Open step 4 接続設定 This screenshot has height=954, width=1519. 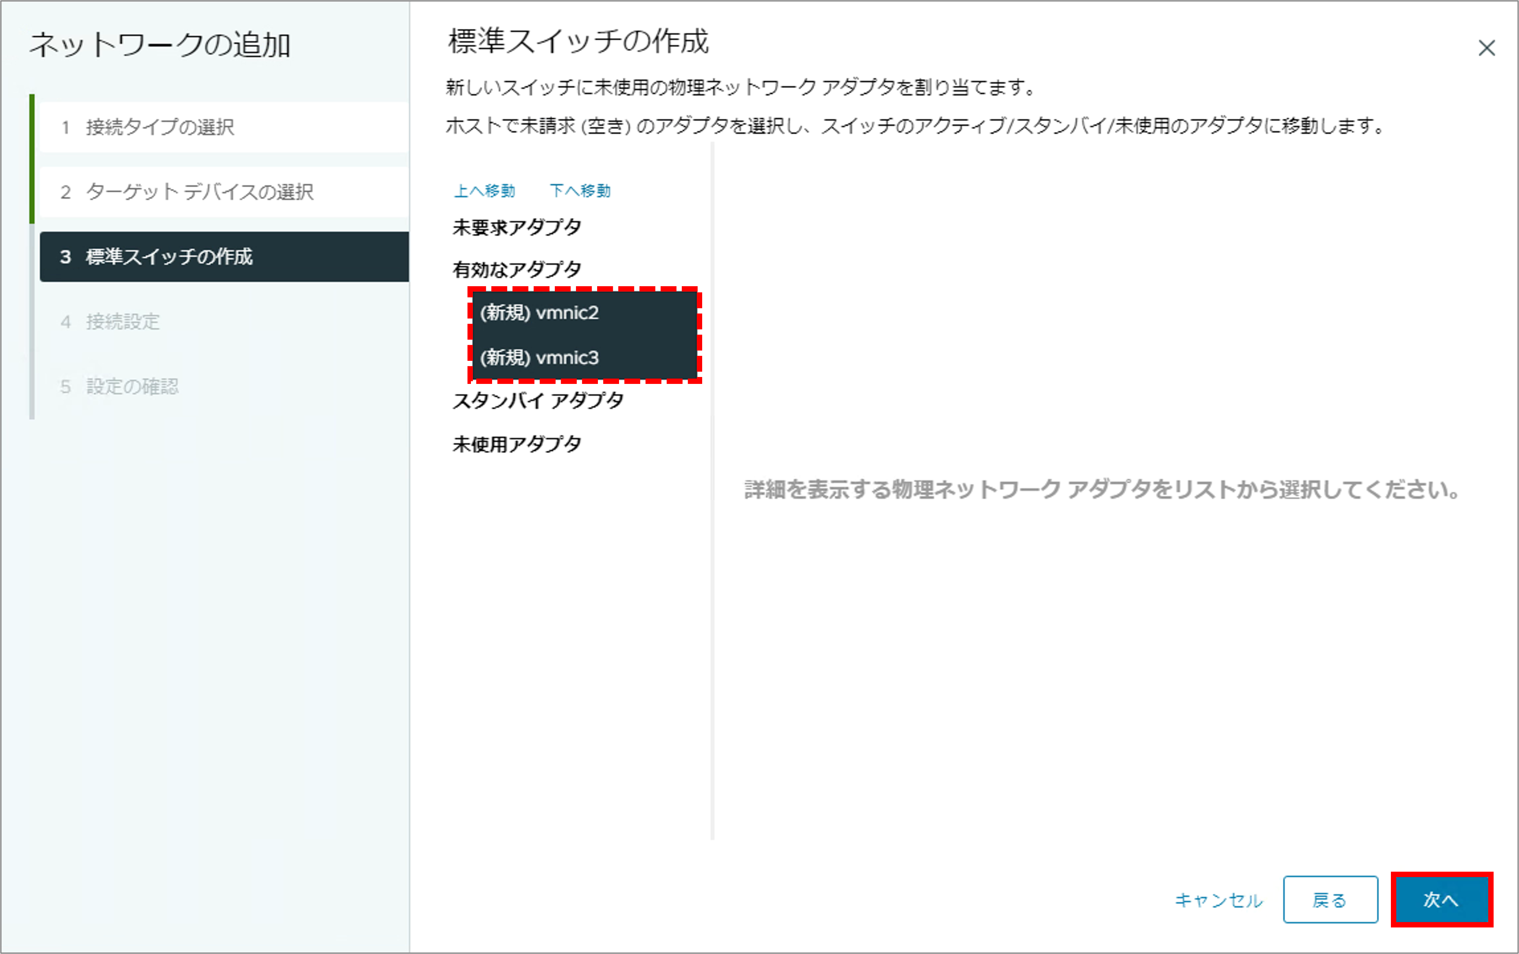(122, 322)
